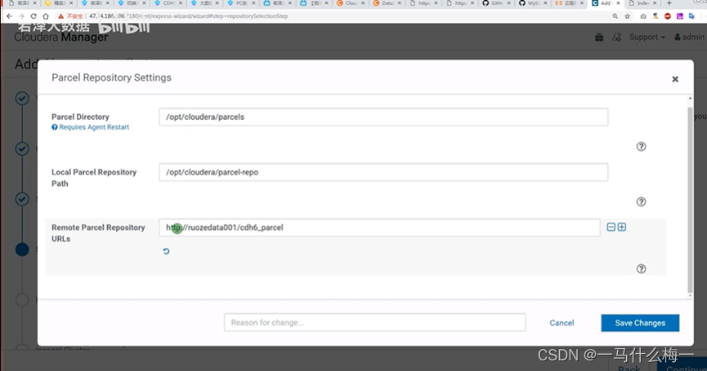Viewport: 707px width, 371px height.
Task: Cancel the parcel settings changes
Action: coord(562,323)
